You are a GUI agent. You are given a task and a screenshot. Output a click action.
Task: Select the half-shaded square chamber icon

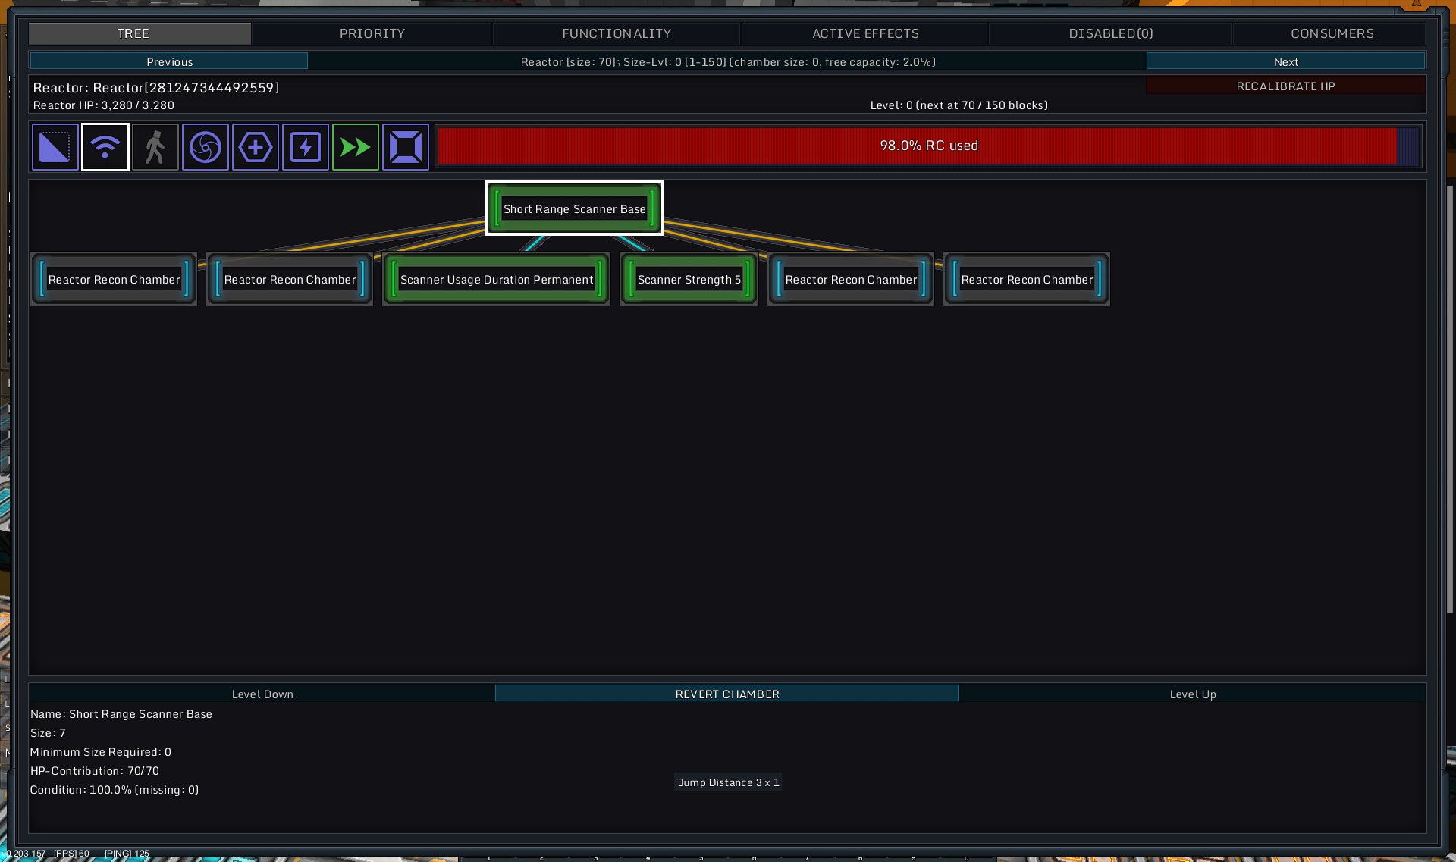55,147
